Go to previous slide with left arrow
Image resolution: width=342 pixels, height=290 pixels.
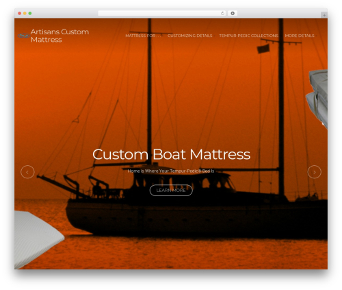[x=27, y=172]
